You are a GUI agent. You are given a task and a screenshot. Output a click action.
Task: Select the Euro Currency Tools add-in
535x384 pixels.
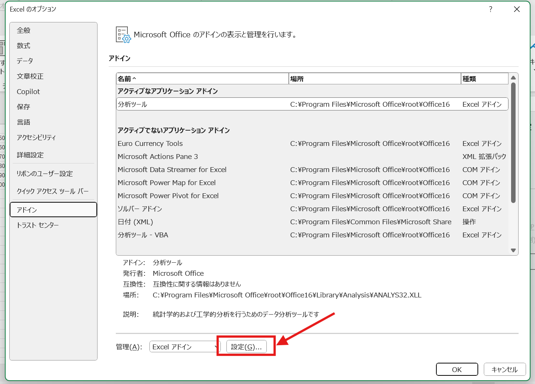pyautogui.click(x=150, y=143)
